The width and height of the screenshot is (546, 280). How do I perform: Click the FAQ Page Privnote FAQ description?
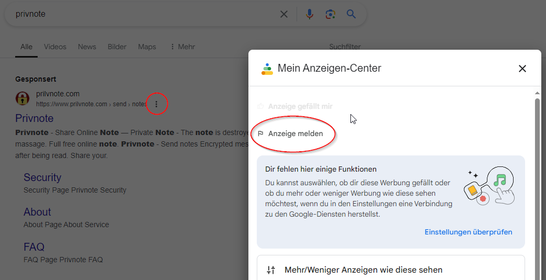pos(63,260)
